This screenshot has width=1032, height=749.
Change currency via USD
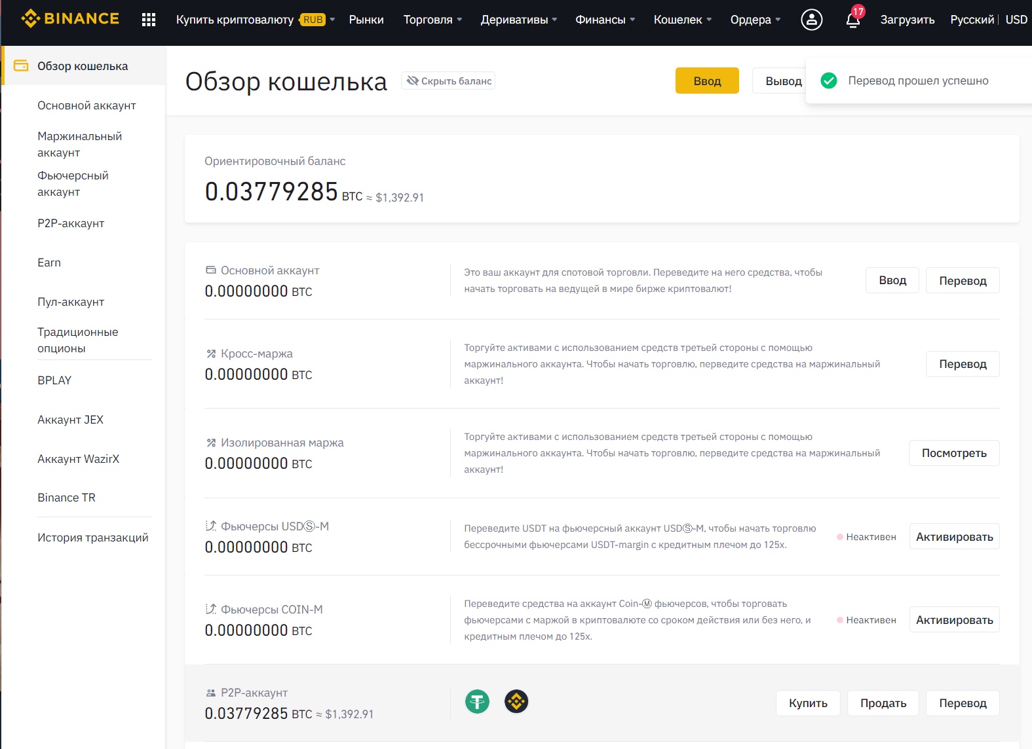click(1016, 20)
